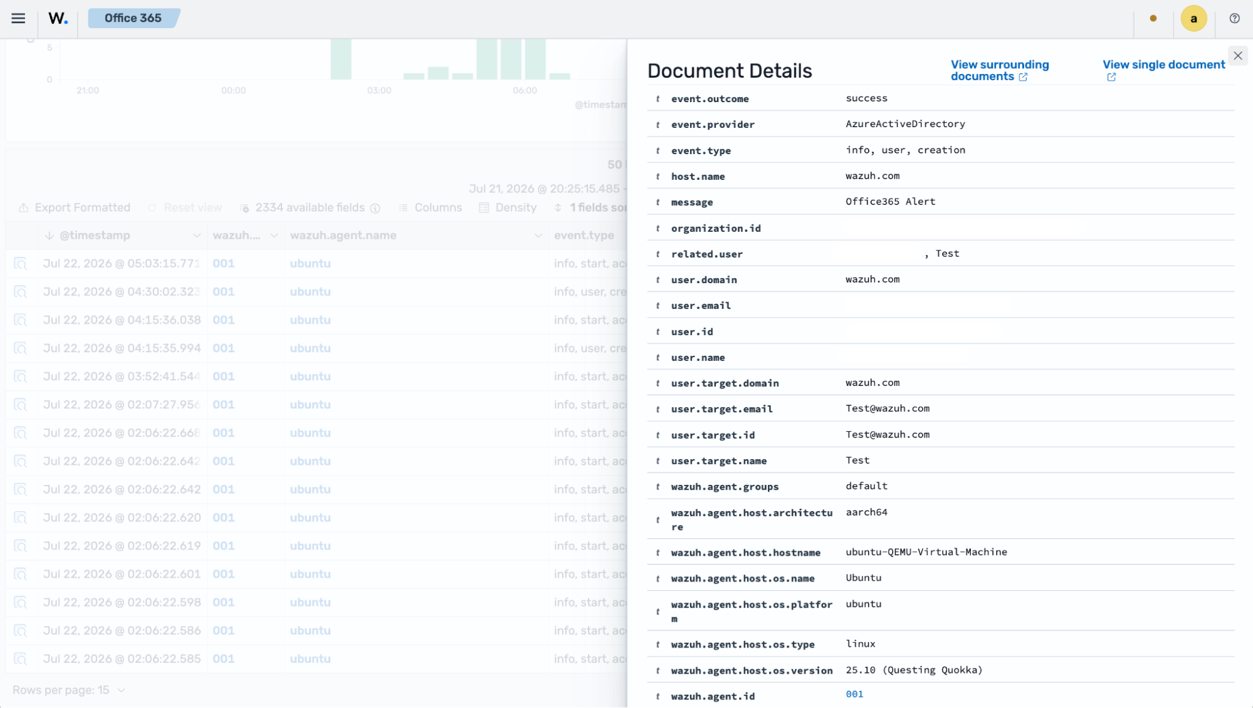Image resolution: width=1253 pixels, height=708 pixels.
Task: Click the user.target.email field type icon
Action: coord(658,409)
